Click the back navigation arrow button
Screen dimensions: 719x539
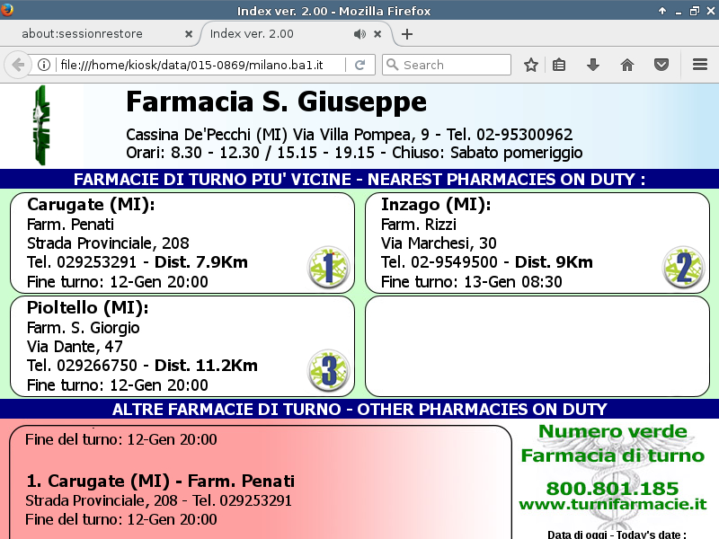click(x=18, y=65)
